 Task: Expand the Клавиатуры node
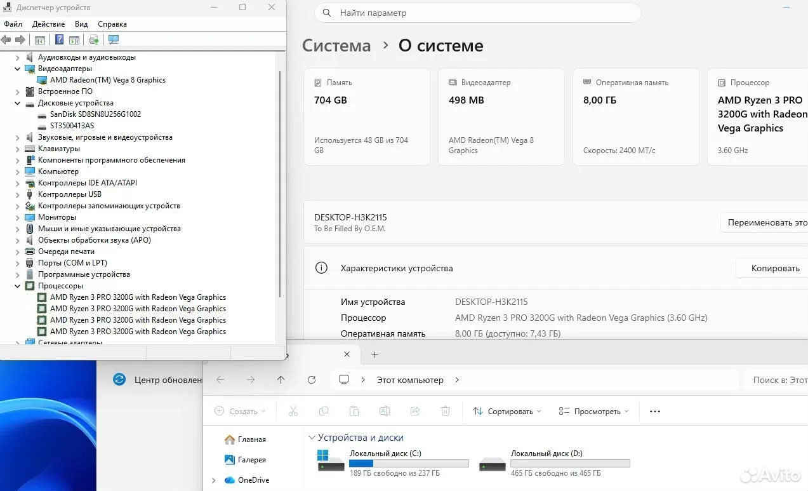[x=18, y=149]
